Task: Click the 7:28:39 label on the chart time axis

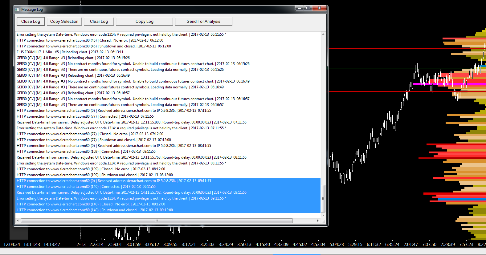Action: pyautogui.click(x=448, y=245)
